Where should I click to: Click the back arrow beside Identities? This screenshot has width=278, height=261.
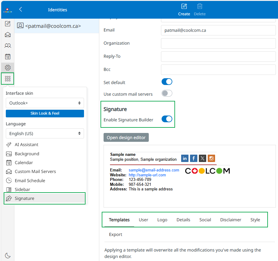20,9
